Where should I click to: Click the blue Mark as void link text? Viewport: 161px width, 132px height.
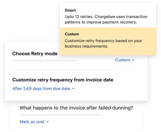coord(32,122)
